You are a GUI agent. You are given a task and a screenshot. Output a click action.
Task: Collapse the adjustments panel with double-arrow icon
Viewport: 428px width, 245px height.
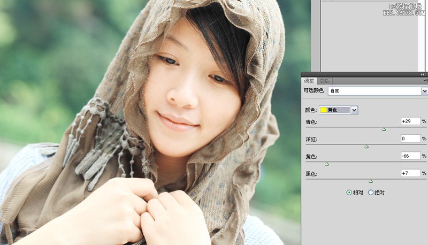click(x=422, y=74)
